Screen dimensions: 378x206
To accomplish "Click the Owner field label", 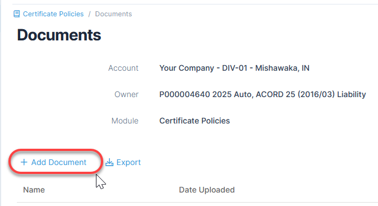I will pos(126,94).
